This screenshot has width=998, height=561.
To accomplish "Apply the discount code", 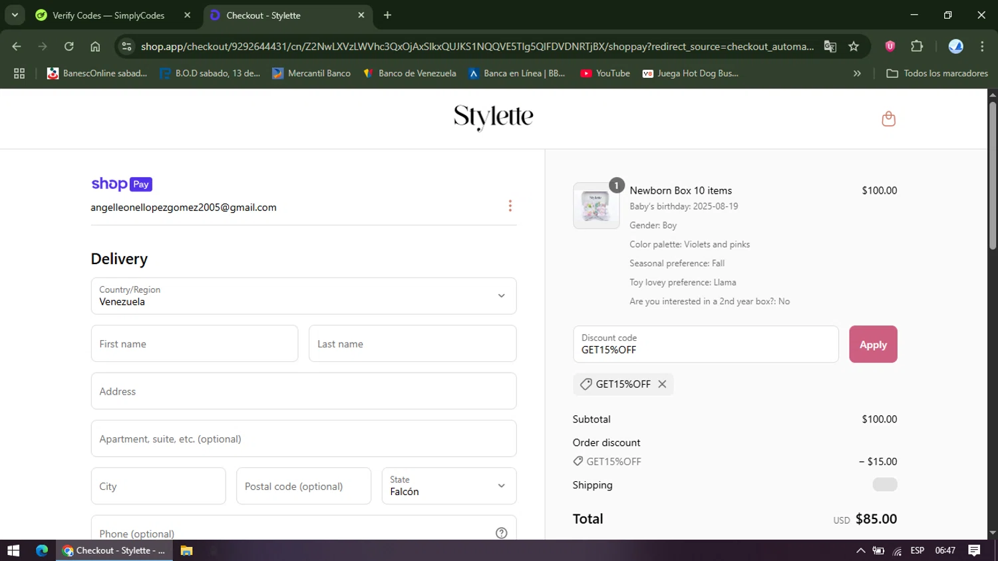I will click(x=873, y=344).
